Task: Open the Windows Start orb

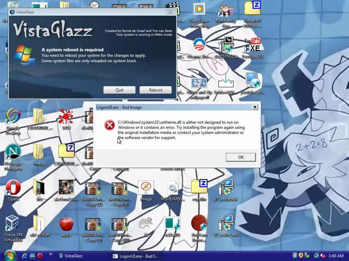Action: [10, 256]
